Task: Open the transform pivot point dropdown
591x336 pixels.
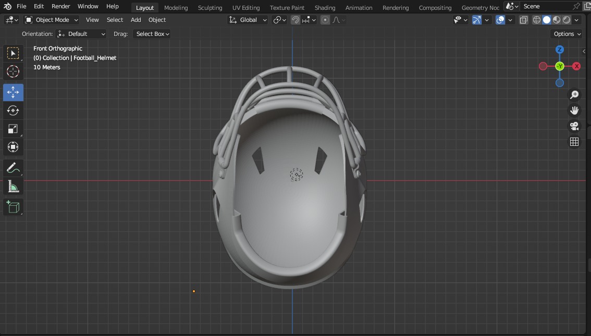Action: [x=280, y=20]
